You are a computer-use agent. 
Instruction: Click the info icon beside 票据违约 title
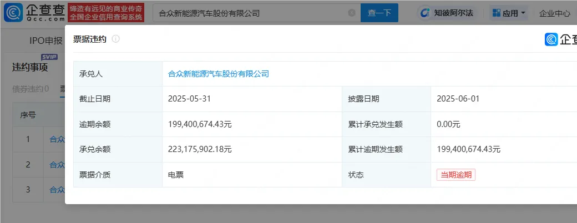pos(115,39)
